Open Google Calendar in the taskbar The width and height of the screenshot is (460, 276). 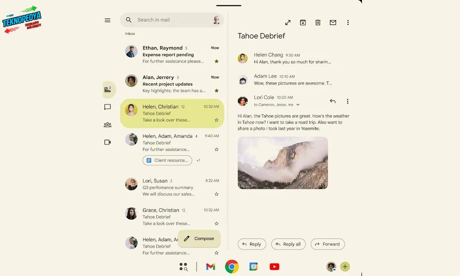(254, 267)
